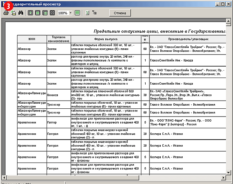Click the ЛЭНС-Фарм manufacturer cell
Viewport: 233px width, 184px height.
pos(188,122)
